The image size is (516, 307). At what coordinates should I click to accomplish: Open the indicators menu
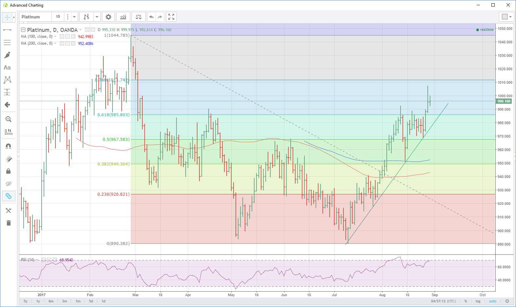(x=123, y=17)
